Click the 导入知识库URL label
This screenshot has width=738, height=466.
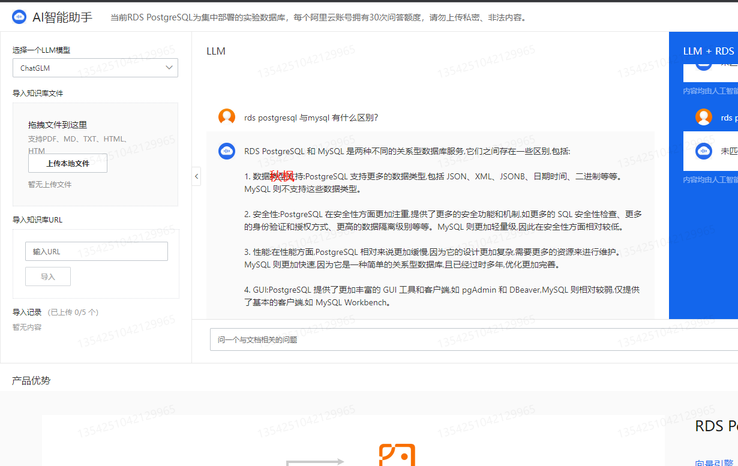coord(38,220)
